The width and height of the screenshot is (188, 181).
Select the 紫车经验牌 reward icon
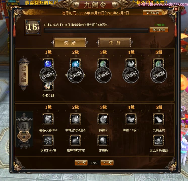point(48,140)
